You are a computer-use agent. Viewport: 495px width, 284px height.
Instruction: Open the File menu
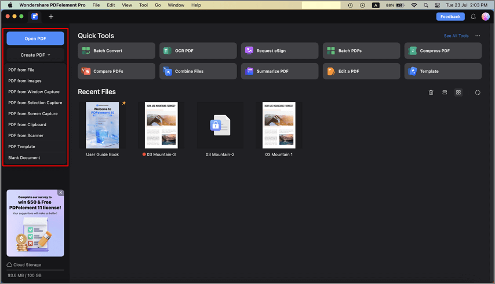[96, 5]
